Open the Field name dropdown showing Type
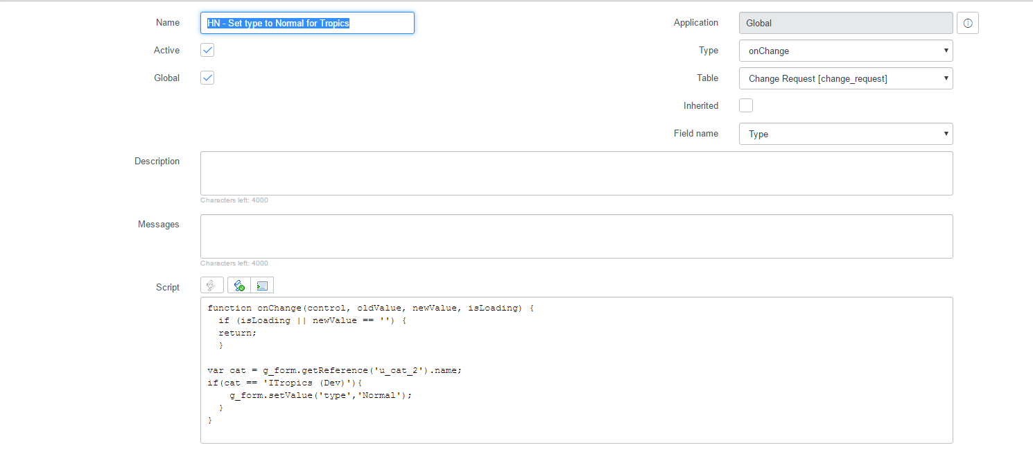Viewport: 1033px width, 452px height. click(x=845, y=133)
